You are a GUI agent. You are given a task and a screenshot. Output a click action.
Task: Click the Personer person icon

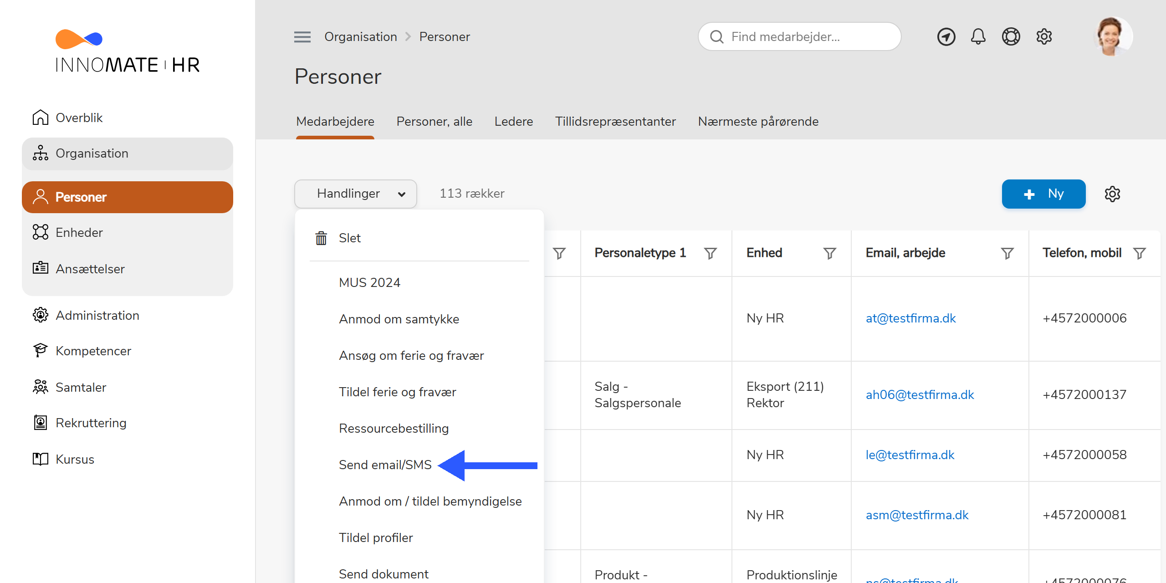click(41, 197)
